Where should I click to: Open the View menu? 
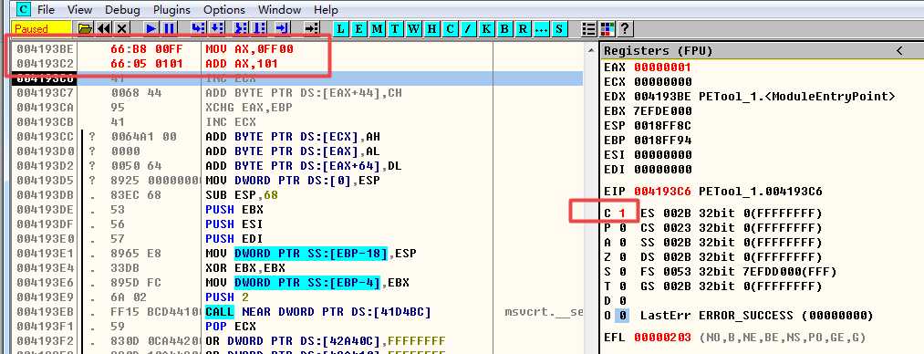[x=79, y=9]
